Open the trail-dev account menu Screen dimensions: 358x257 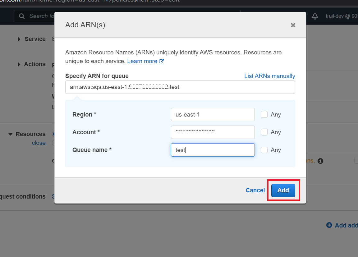(x=341, y=16)
